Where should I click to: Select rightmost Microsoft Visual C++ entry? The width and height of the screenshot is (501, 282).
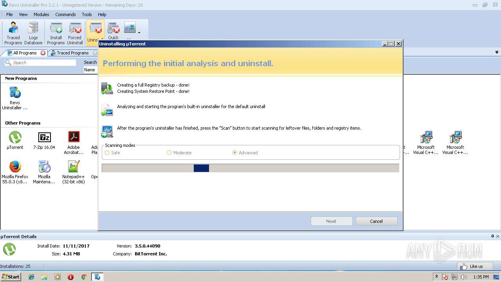tap(455, 143)
